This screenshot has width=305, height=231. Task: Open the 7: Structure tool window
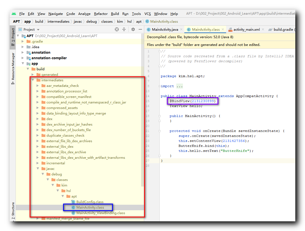click(x=13, y=211)
